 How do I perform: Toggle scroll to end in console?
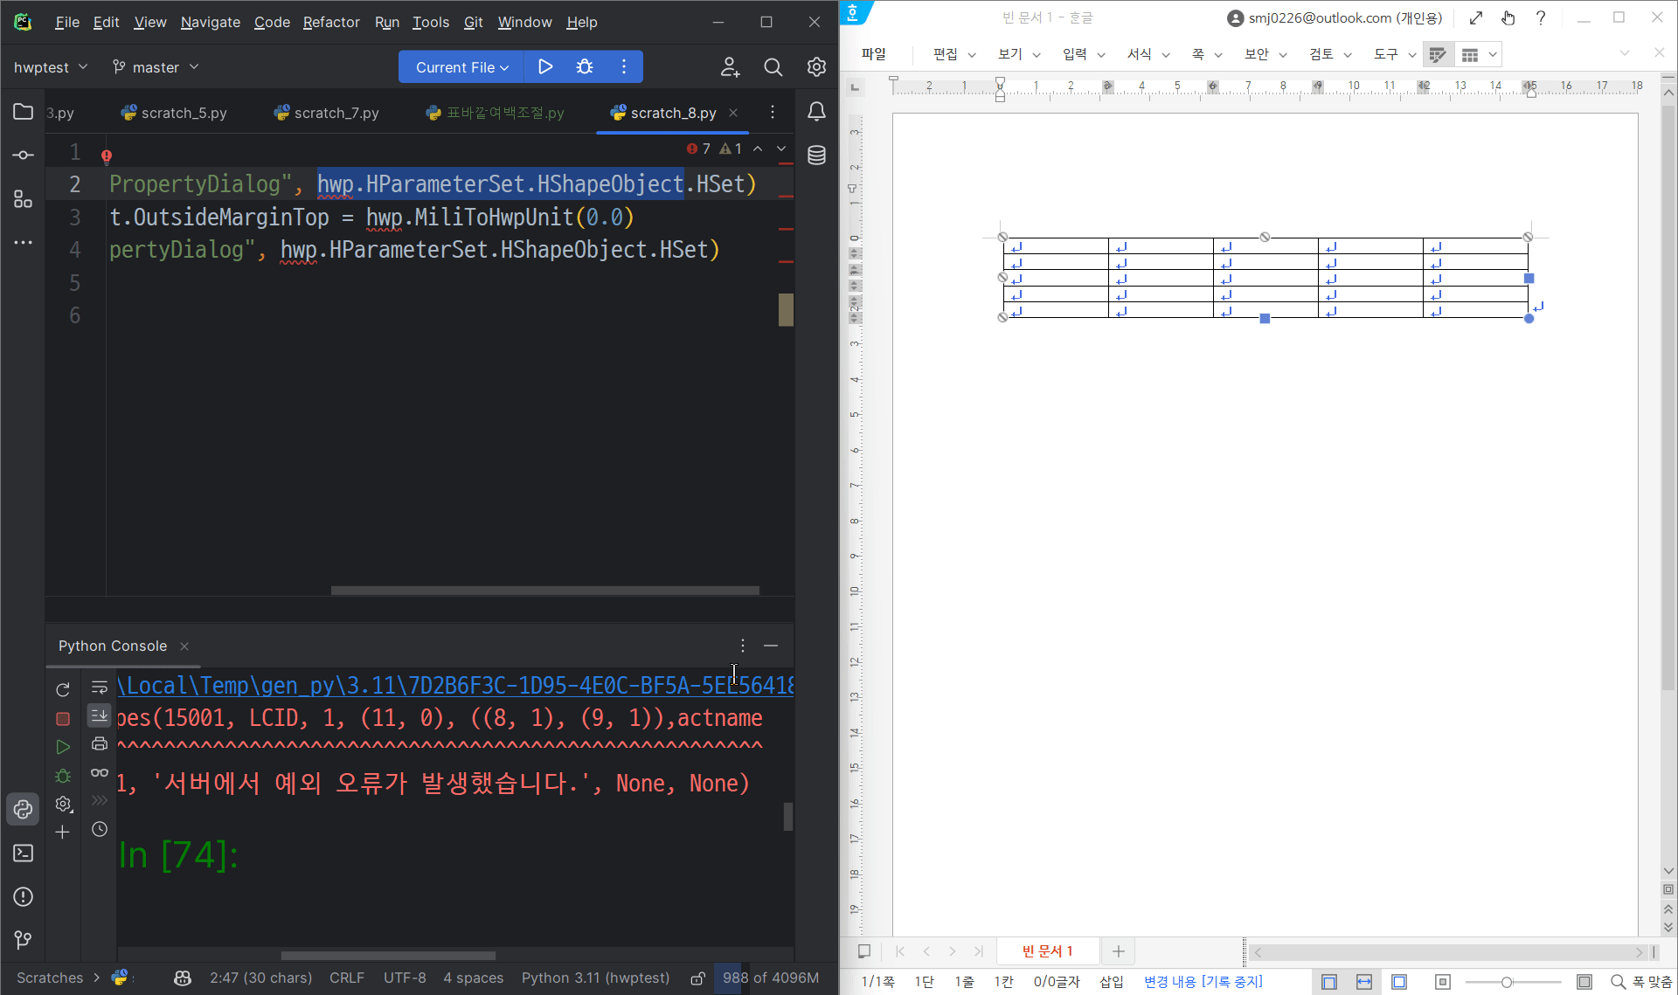(100, 715)
